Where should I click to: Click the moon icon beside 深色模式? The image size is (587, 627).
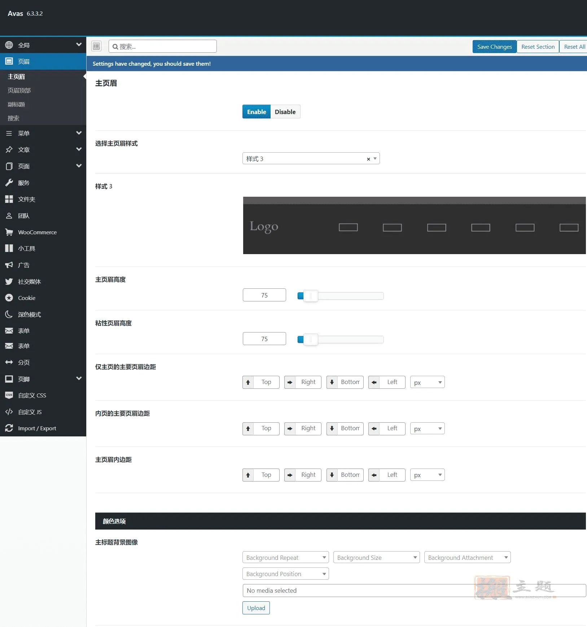[9, 314]
